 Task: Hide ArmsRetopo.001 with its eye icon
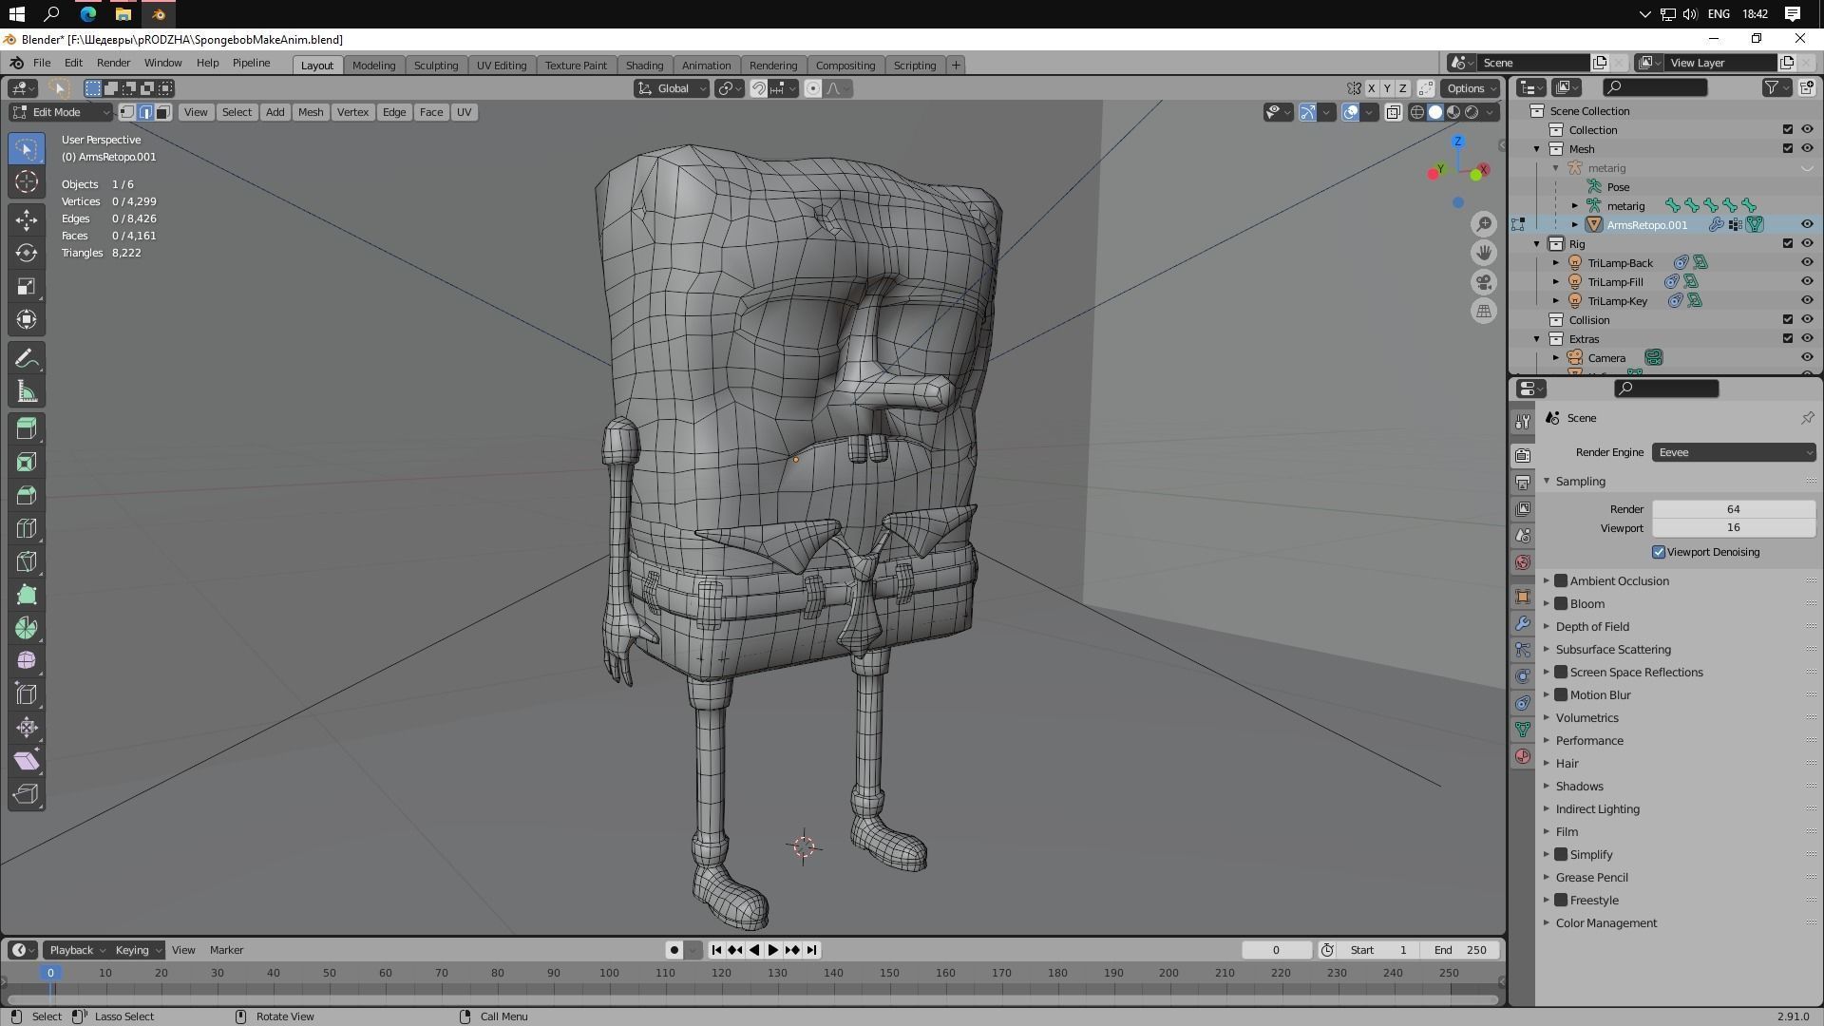point(1807,225)
